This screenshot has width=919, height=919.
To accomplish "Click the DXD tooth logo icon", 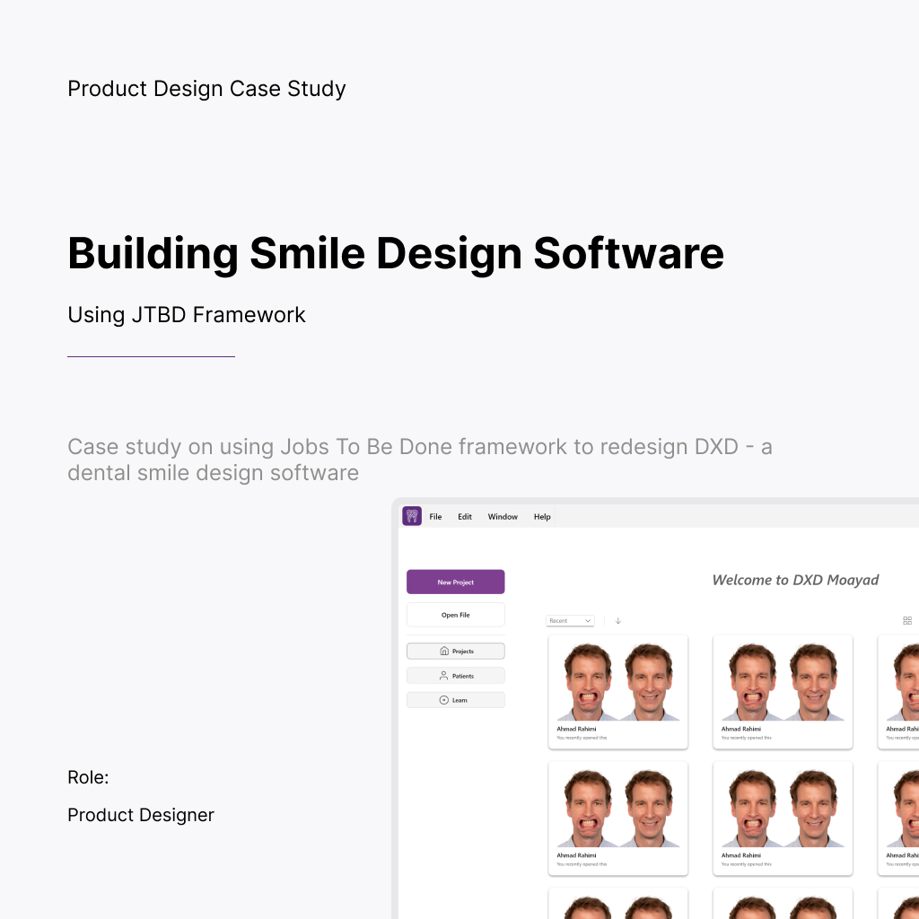I will pyautogui.click(x=412, y=516).
